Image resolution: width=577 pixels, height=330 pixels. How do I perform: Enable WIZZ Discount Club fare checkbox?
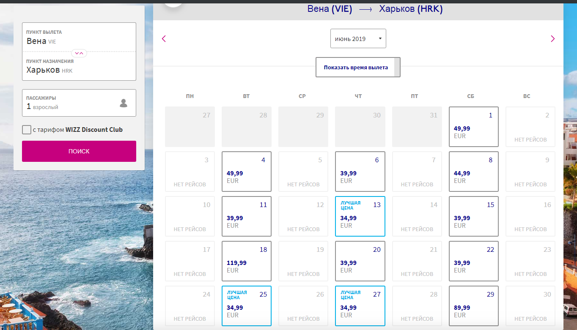[x=27, y=130]
